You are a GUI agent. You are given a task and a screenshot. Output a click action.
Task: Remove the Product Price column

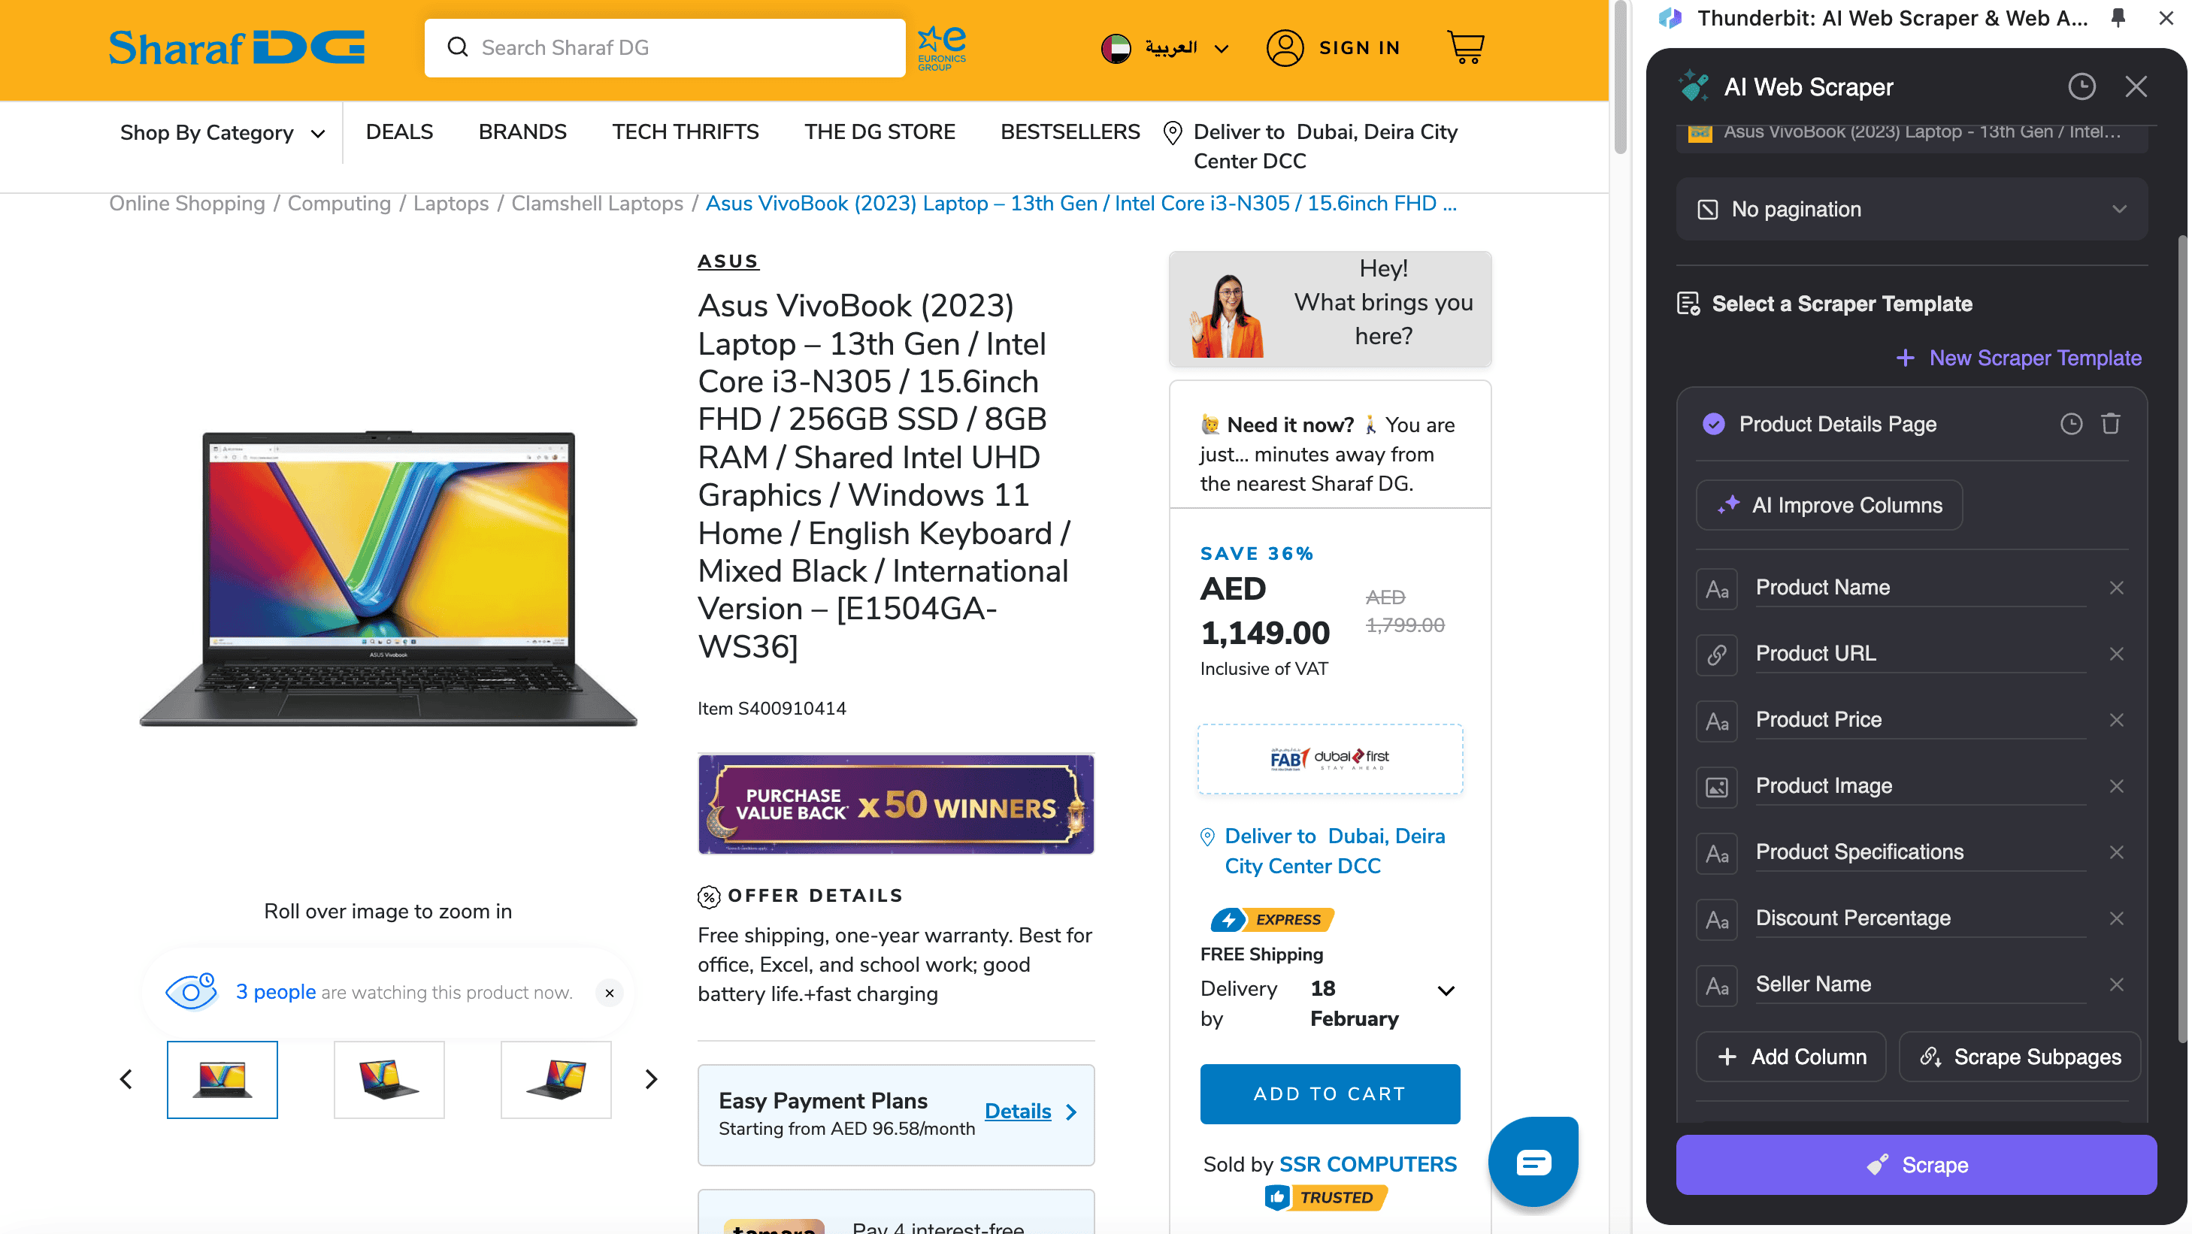click(x=2116, y=720)
